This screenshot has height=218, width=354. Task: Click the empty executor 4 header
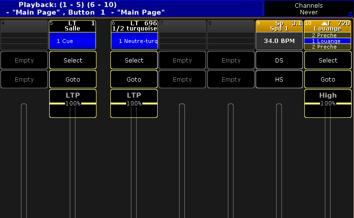tap(24, 26)
